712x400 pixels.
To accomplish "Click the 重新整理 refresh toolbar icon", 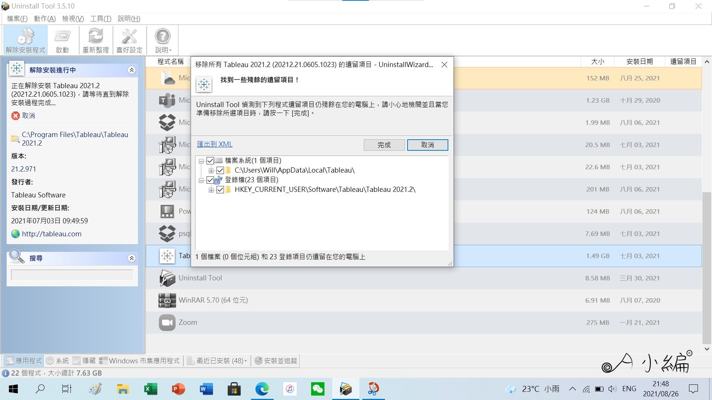I will [x=96, y=40].
